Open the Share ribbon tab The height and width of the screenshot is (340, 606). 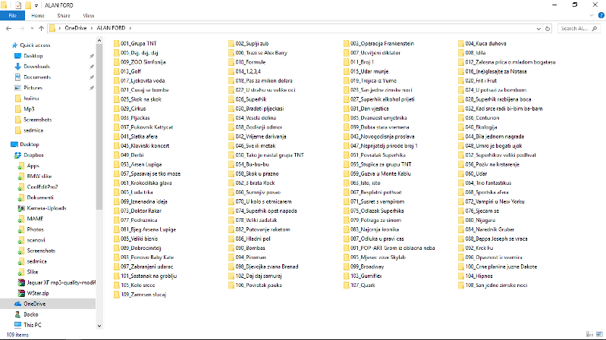[64, 15]
